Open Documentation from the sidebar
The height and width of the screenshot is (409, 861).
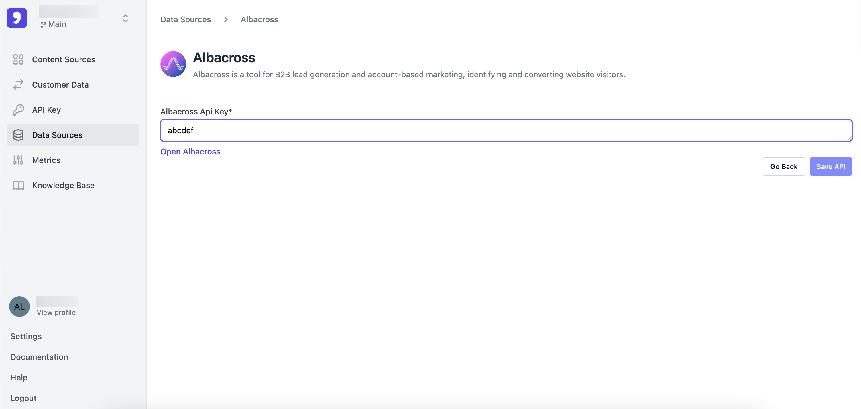point(39,357)
